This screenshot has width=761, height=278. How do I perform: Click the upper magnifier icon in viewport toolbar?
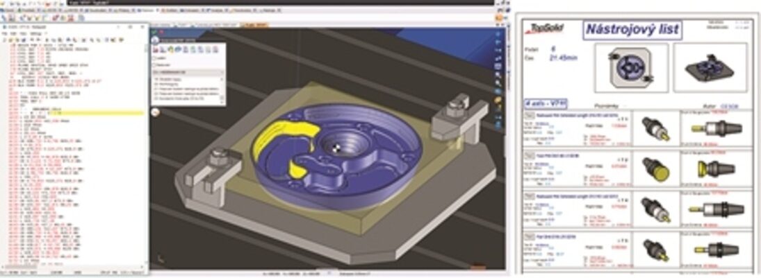click(499, 75)
